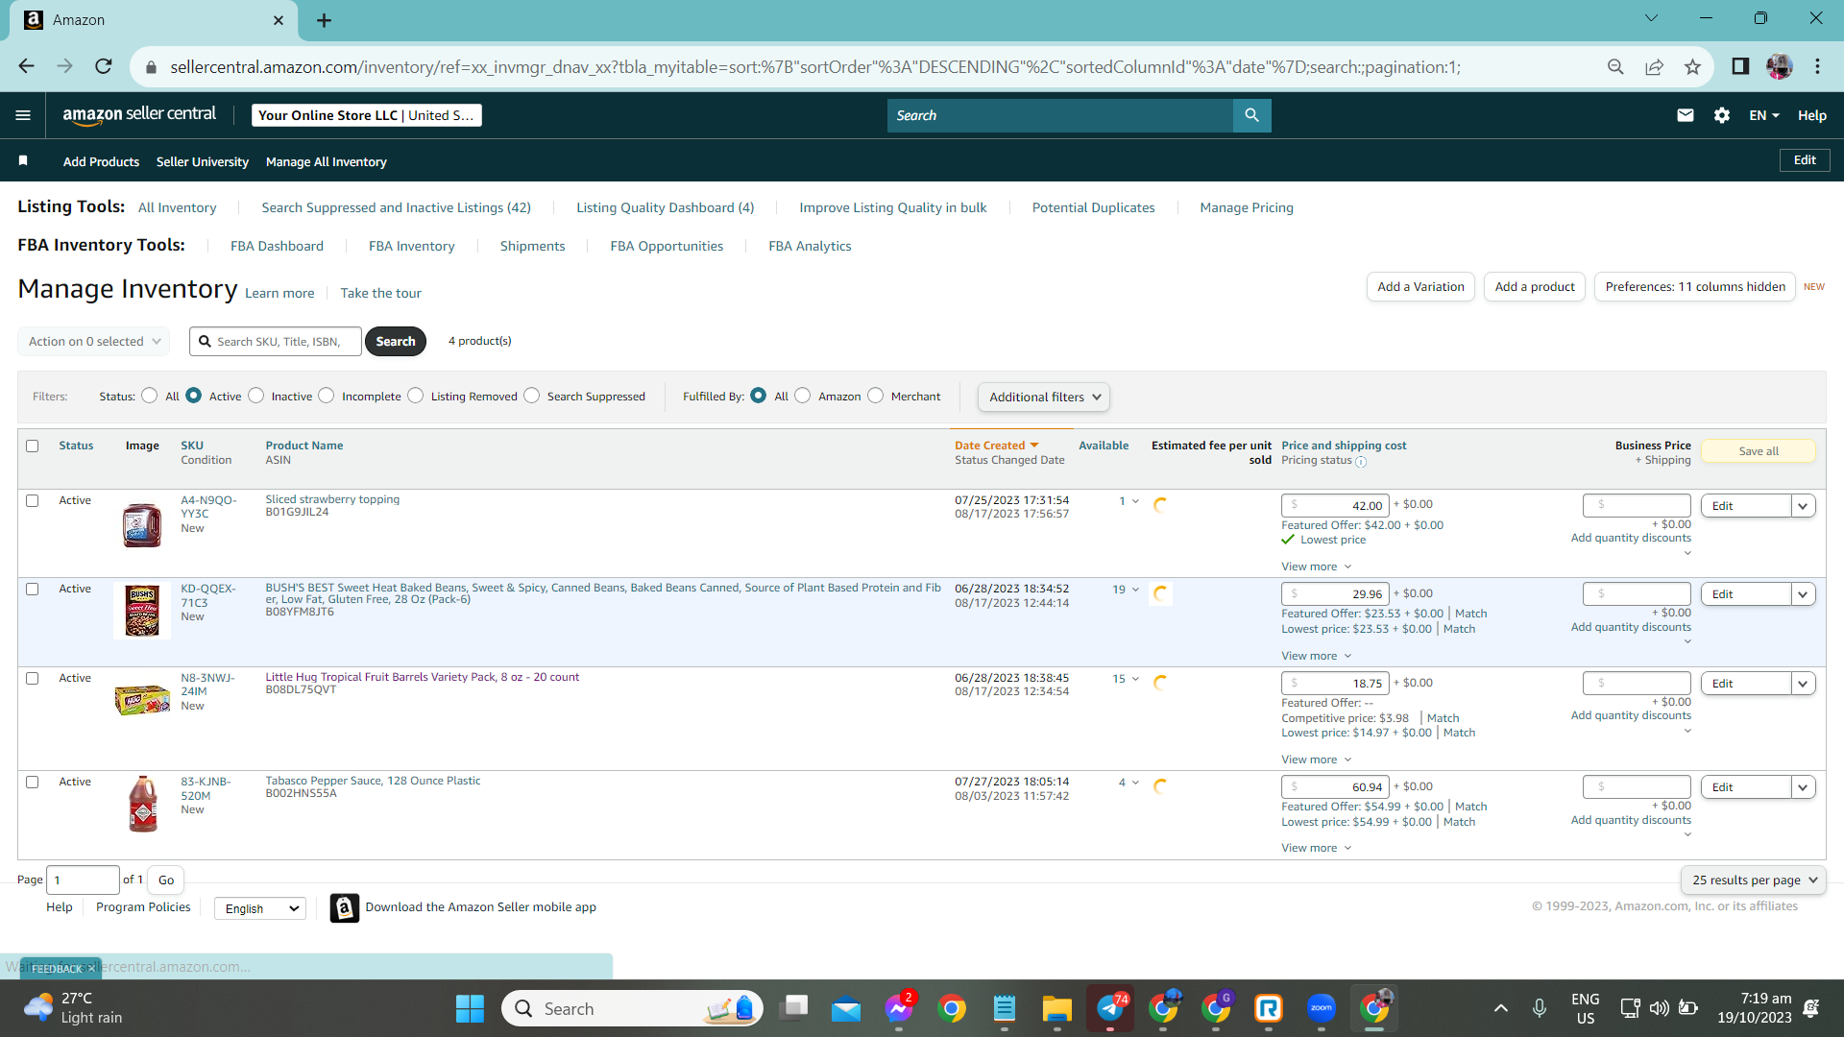1844x1037 pixels.
Task: Open the Windows Start menu
Action: 470,1008
